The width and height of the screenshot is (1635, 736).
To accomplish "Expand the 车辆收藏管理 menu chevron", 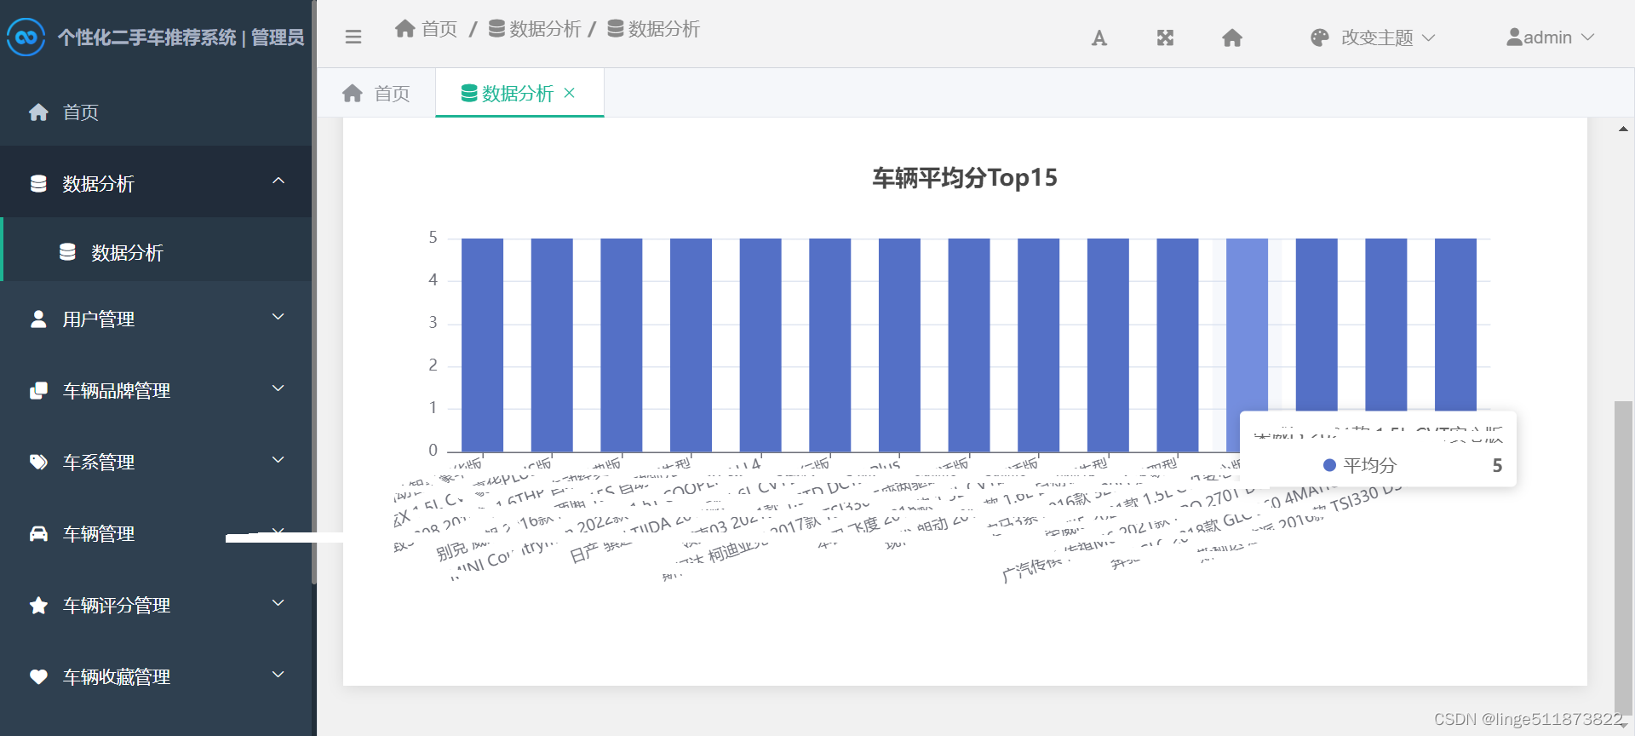I will [278, 675].
